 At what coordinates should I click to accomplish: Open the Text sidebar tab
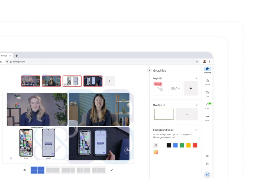(207, 94)
